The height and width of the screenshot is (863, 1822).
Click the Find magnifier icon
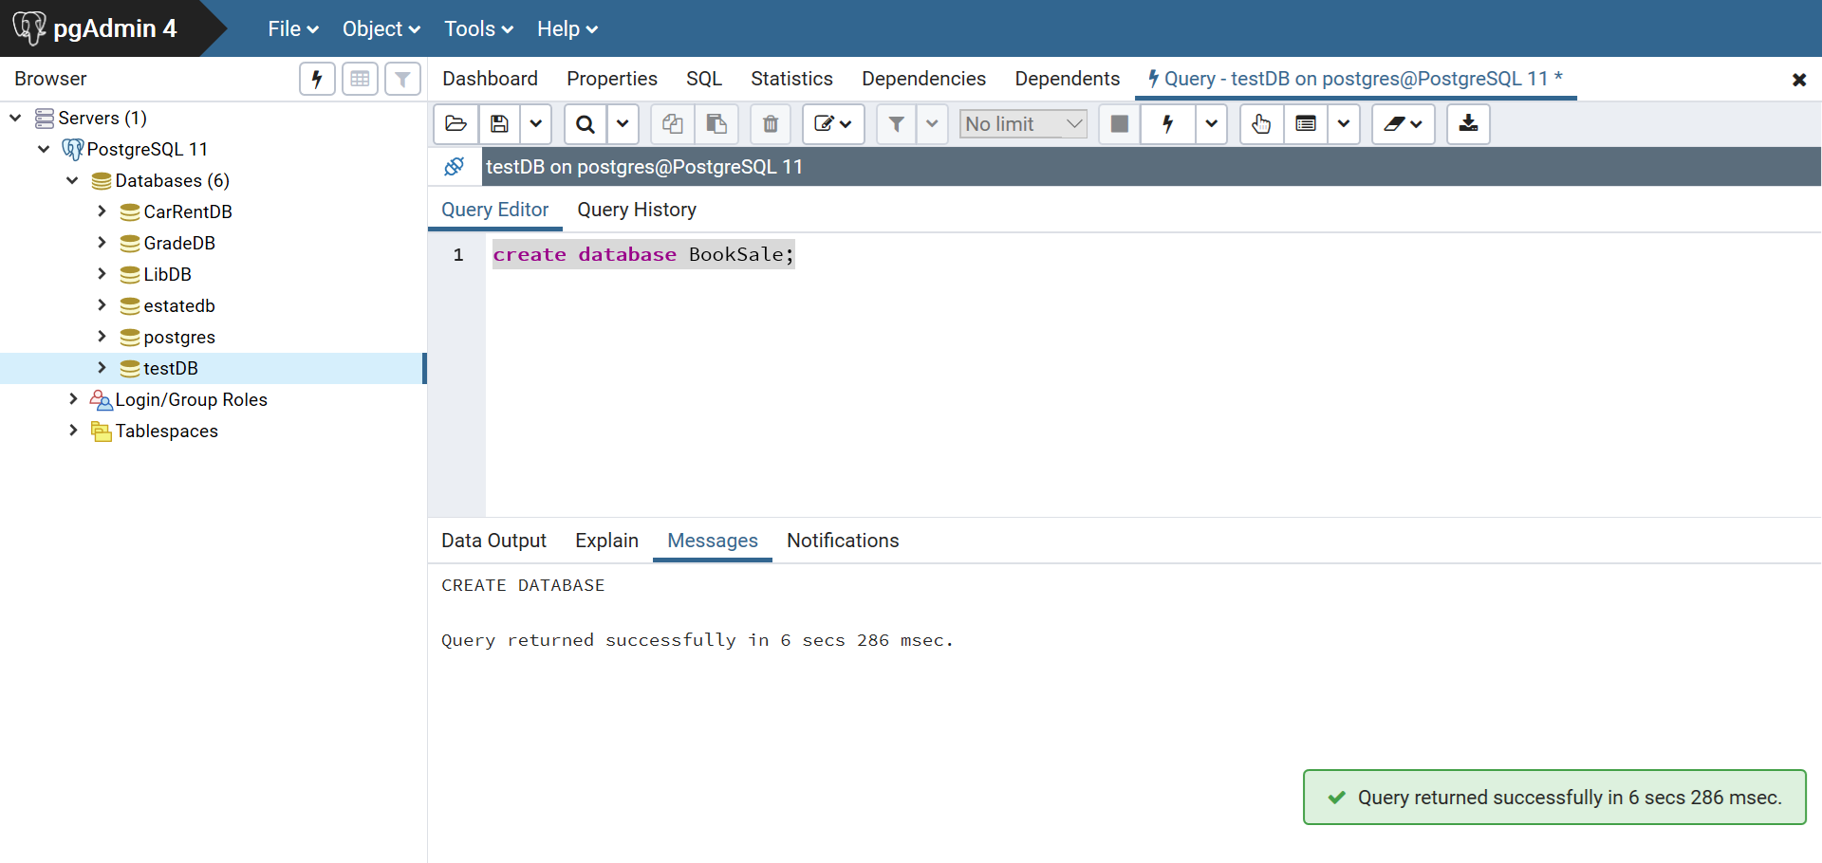coord(586,124)
